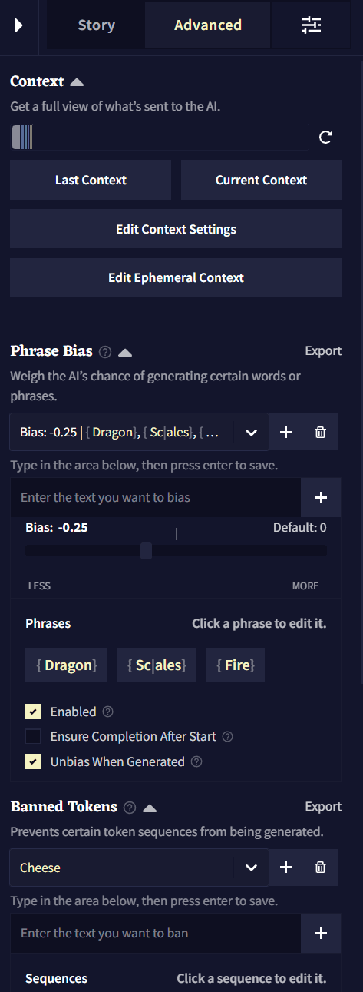This screenshot has height=992, width=363.
Task: Open the sliders settings tab icon
Action: 311,25
